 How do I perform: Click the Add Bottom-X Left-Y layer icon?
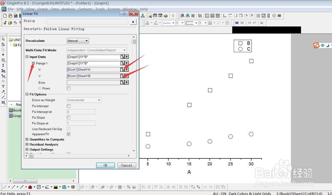(225, 16)
